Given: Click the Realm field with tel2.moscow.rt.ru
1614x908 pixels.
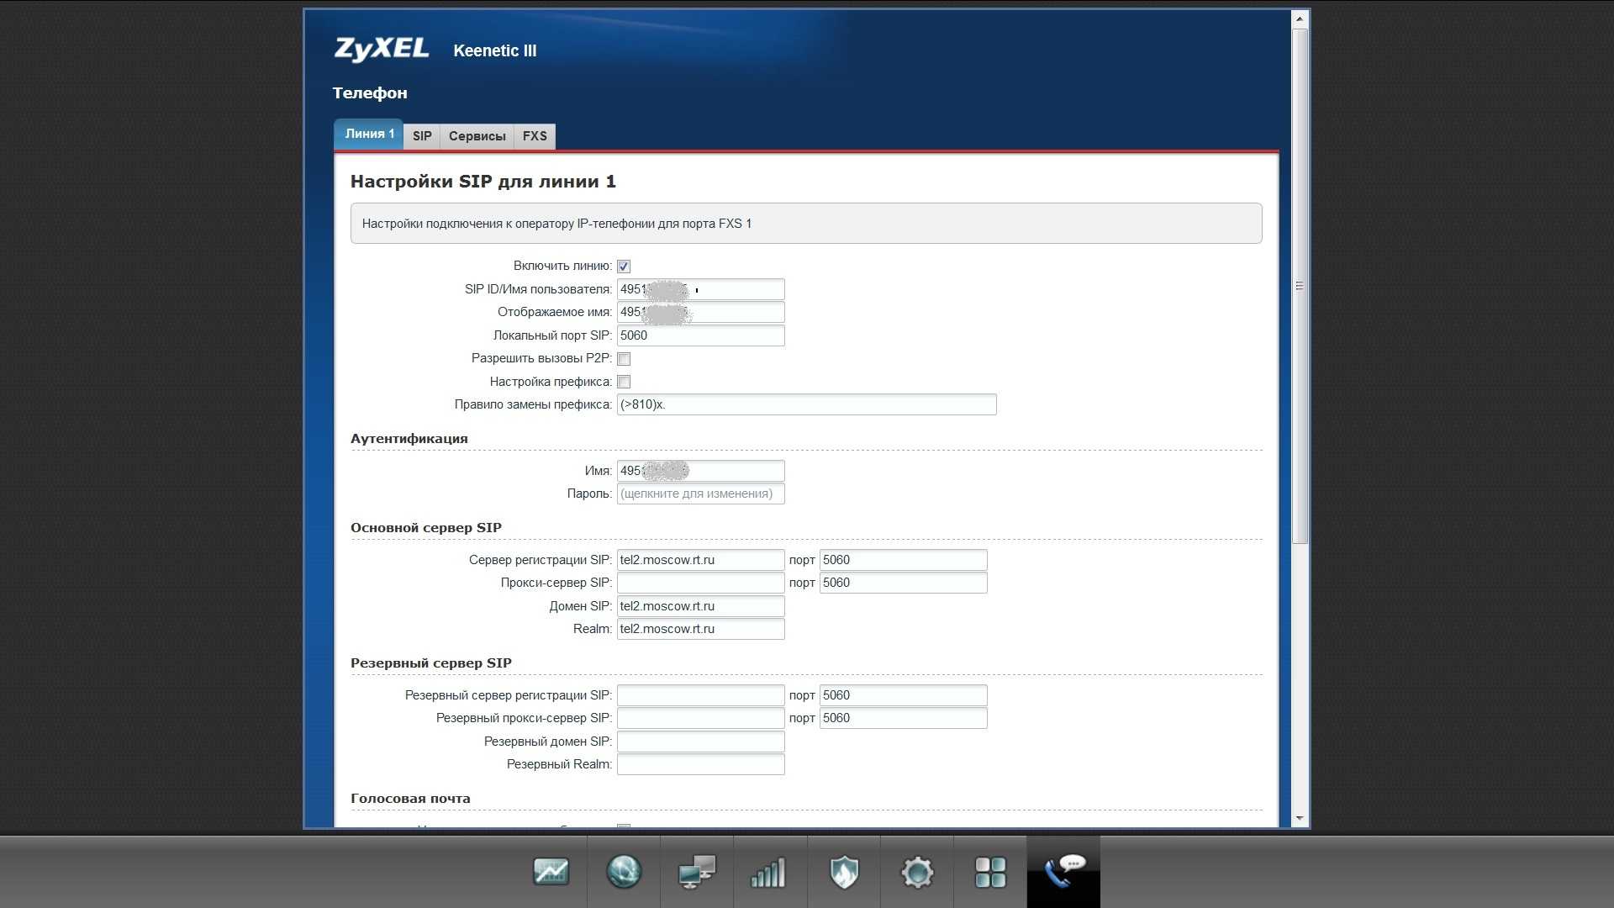Looking at the screenshot, I should [x=701, y=629].
